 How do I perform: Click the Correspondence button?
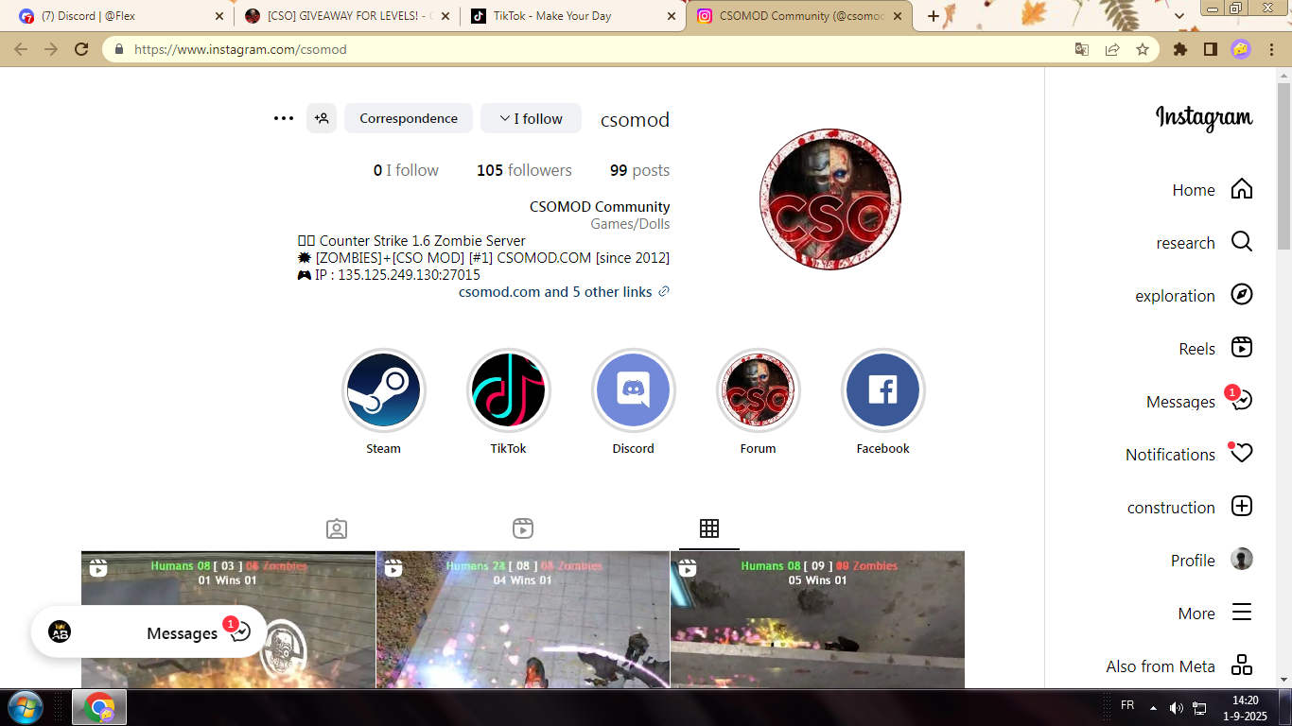click(x=408, y=118)
